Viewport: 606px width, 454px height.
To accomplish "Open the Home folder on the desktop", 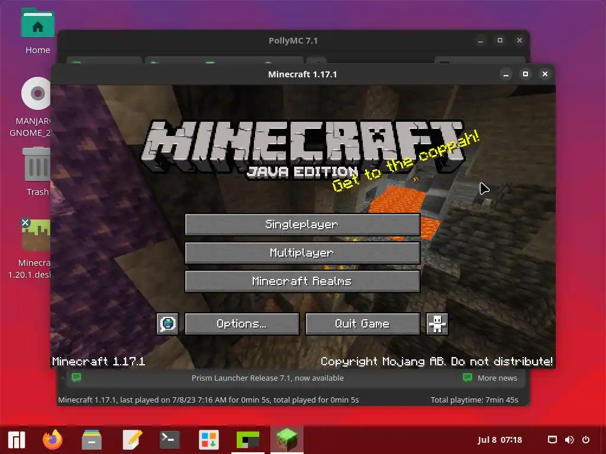I will (37, 32).
